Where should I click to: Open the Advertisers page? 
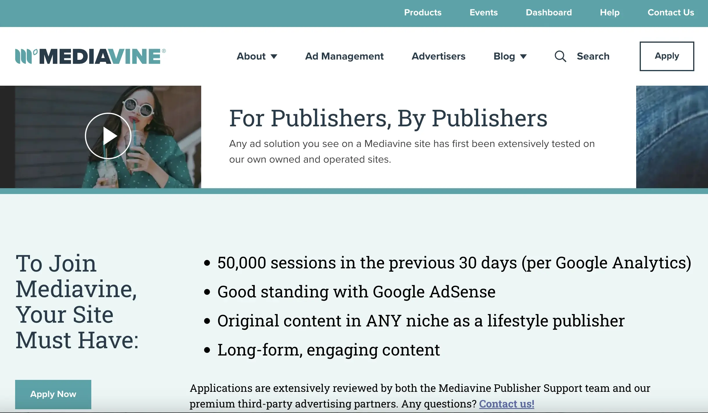coord(438,56)
